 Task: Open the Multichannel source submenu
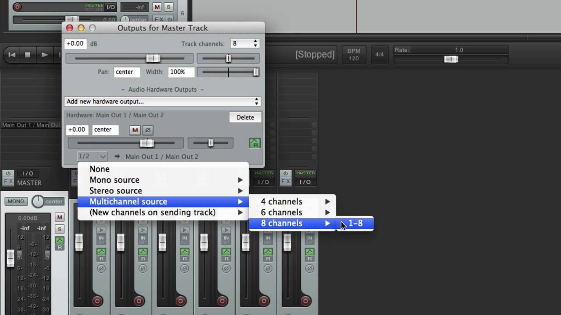(163, 202)
